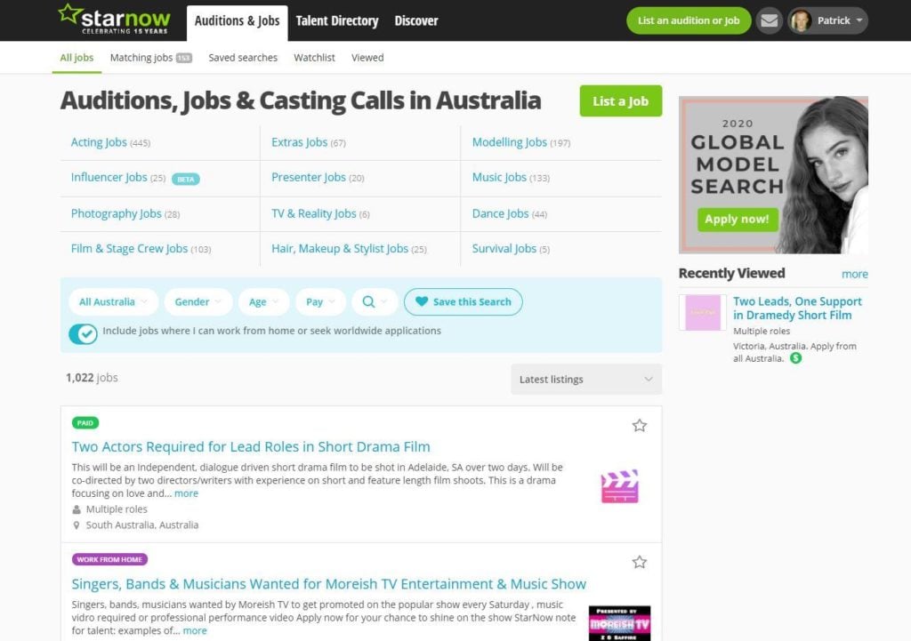This screenshot has width=911, height=641.
Task: Click the pink thumbnail in Recently Viewed
Action: click(x=703, y=312)
